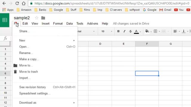Viewport: 191px width, 107px height.
Task: Select Make a copy... option
Action: coord(45,59)
